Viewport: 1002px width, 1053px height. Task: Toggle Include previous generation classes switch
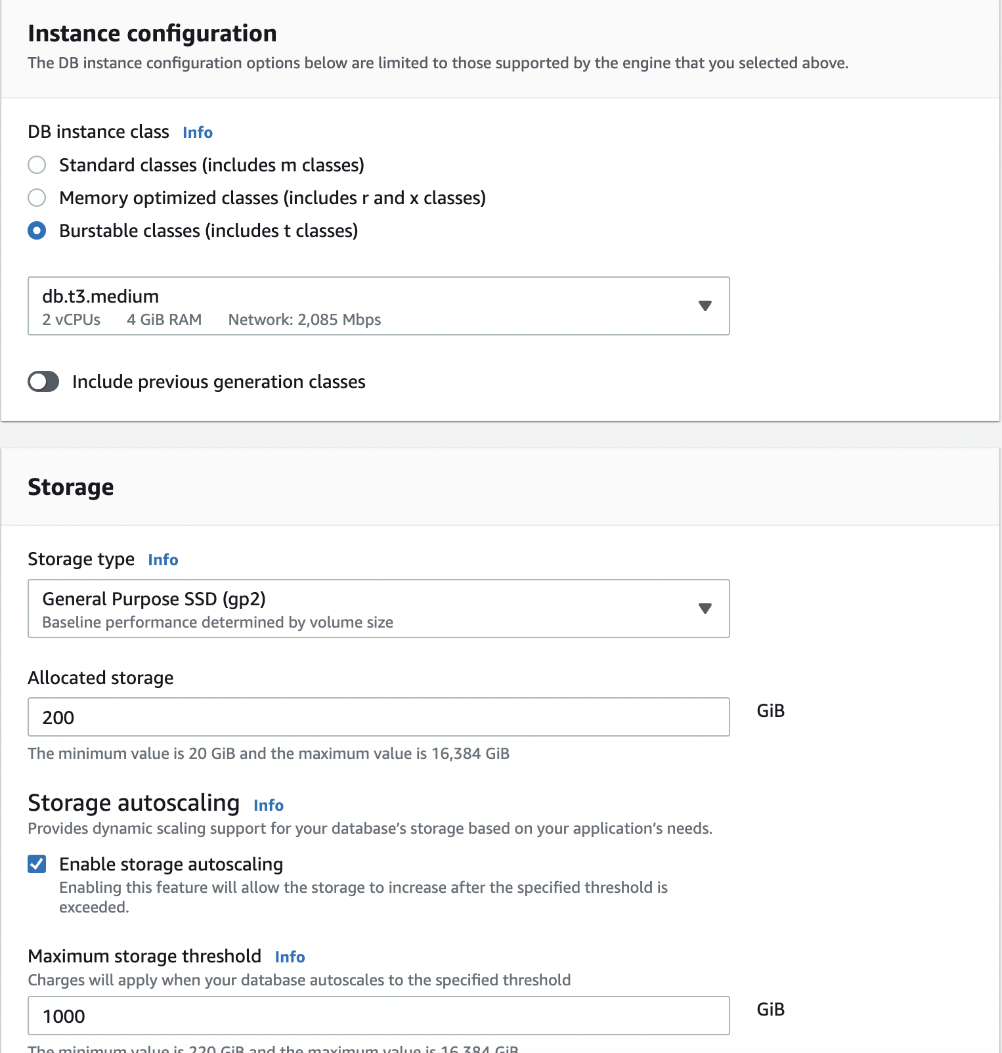43,381
